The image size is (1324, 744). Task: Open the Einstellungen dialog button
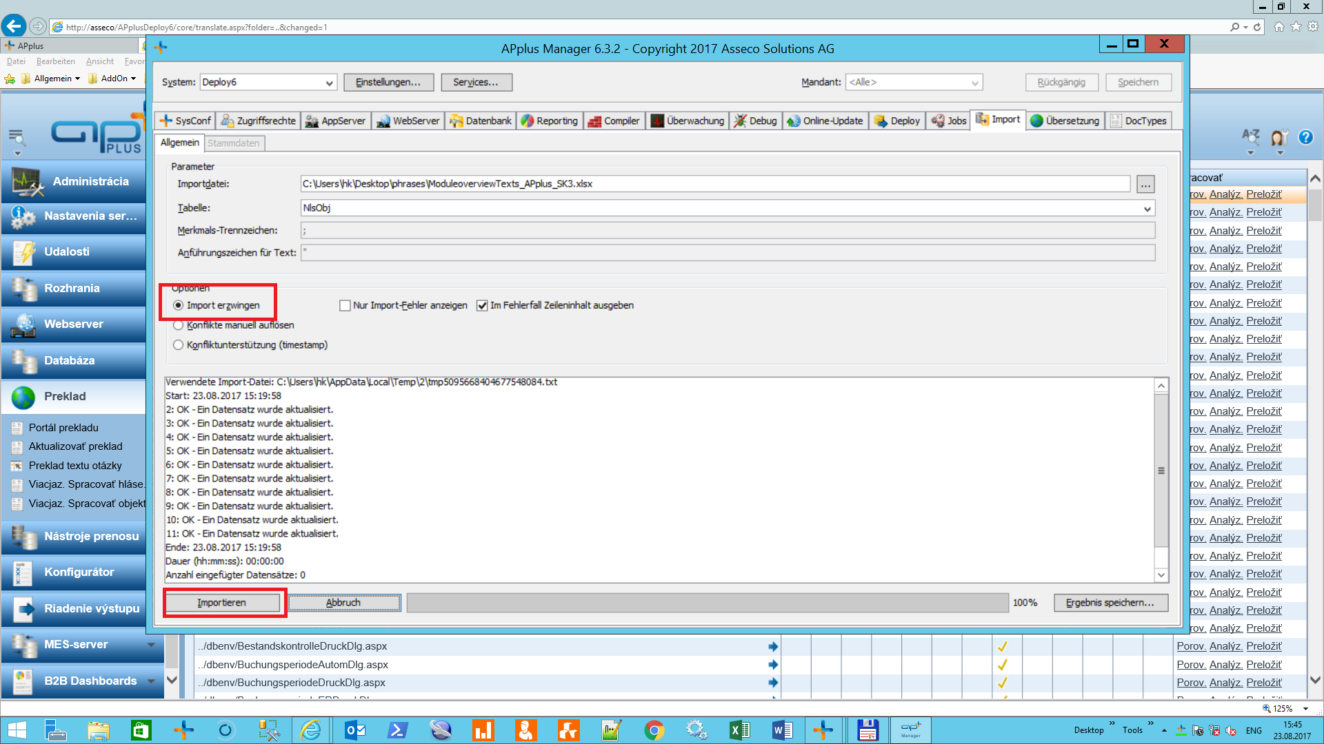tap(388, 82)
